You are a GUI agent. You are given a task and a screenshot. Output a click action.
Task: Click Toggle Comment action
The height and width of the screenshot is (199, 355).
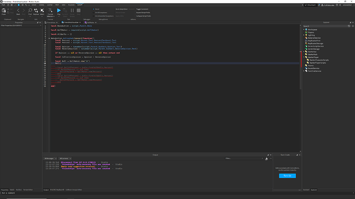(x=142, y=9)
